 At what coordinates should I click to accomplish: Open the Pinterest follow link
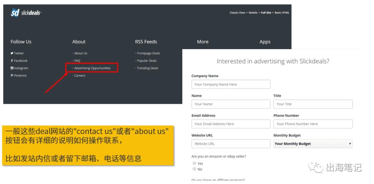pyautogui.click(x=19, y=75)
